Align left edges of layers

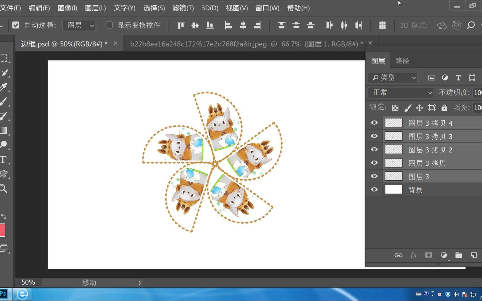coord(228,25)
